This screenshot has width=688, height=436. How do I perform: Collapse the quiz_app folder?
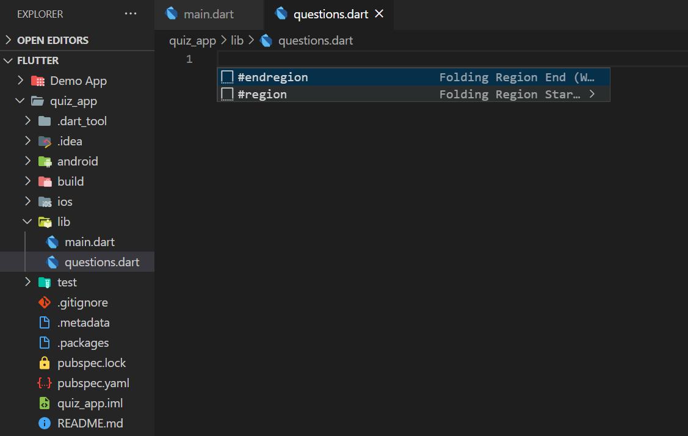coord(20,101)
